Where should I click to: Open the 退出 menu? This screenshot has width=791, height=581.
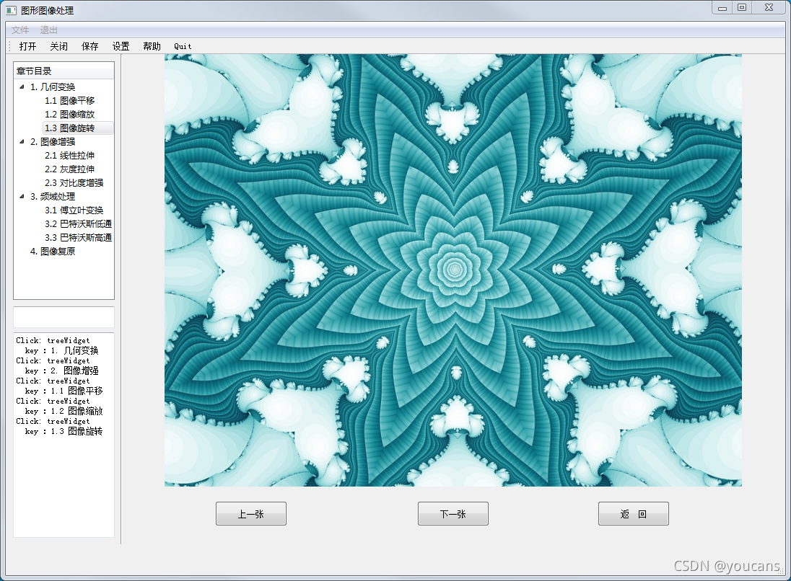coord(49,30)
